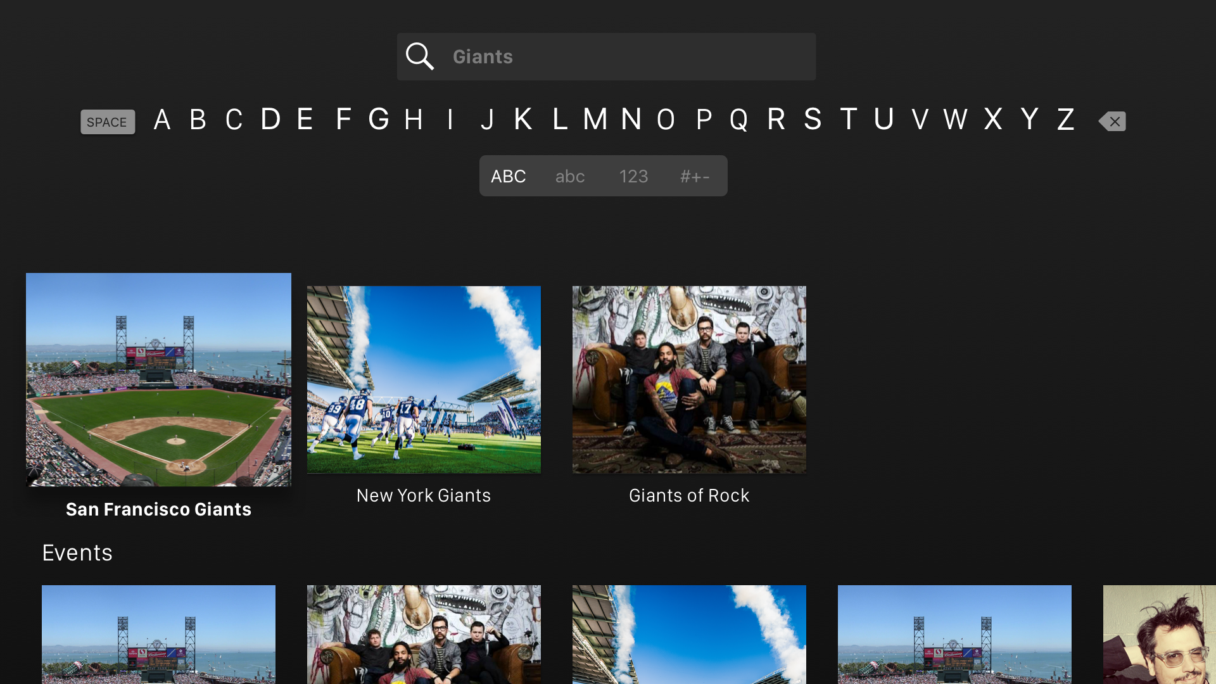Screen dimensions: 1216x684
Task: Click the New York Giants title
Action: (x=424, y=495)
